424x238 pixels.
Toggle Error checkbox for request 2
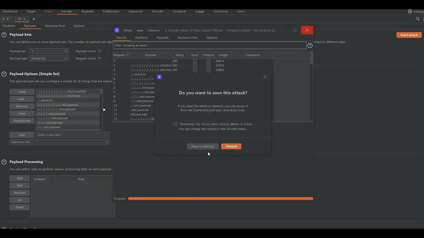point(195,70)
